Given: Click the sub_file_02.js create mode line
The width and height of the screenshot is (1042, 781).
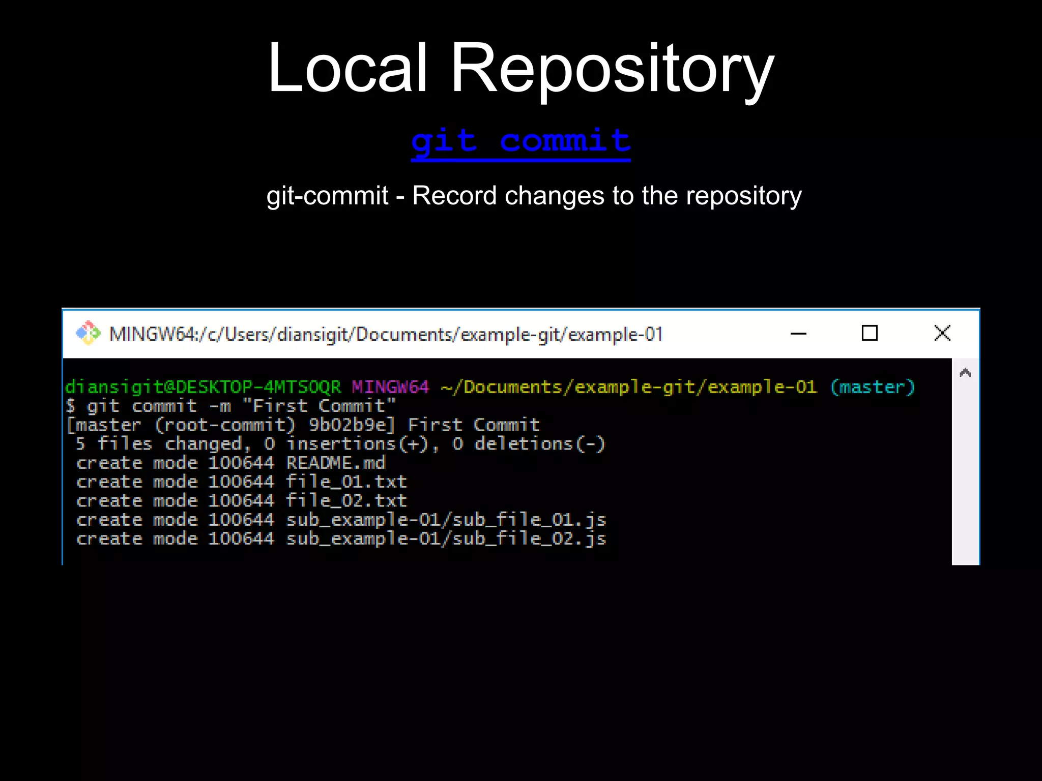Looking at the screenshot, I should pos(341,539).
